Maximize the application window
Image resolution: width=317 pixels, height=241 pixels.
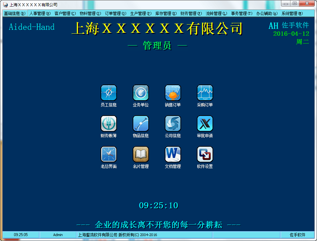[x=295, y=3]
